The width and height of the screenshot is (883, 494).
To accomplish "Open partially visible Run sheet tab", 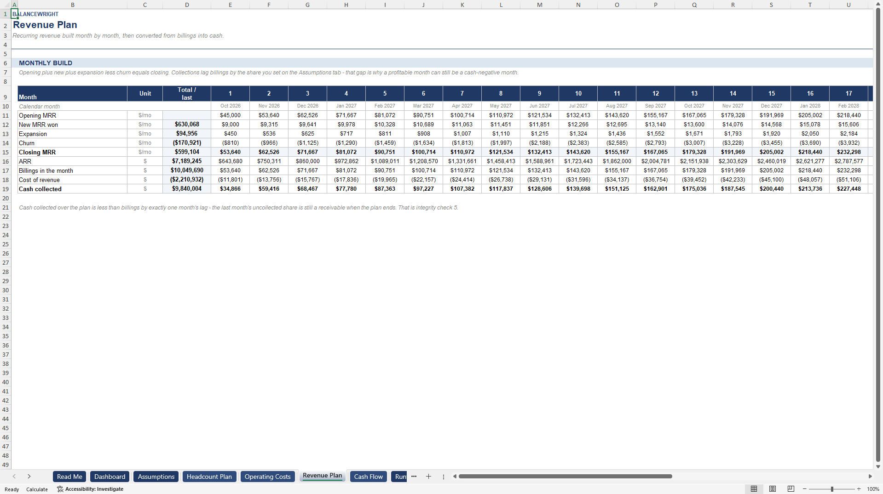I will [399, 477].
